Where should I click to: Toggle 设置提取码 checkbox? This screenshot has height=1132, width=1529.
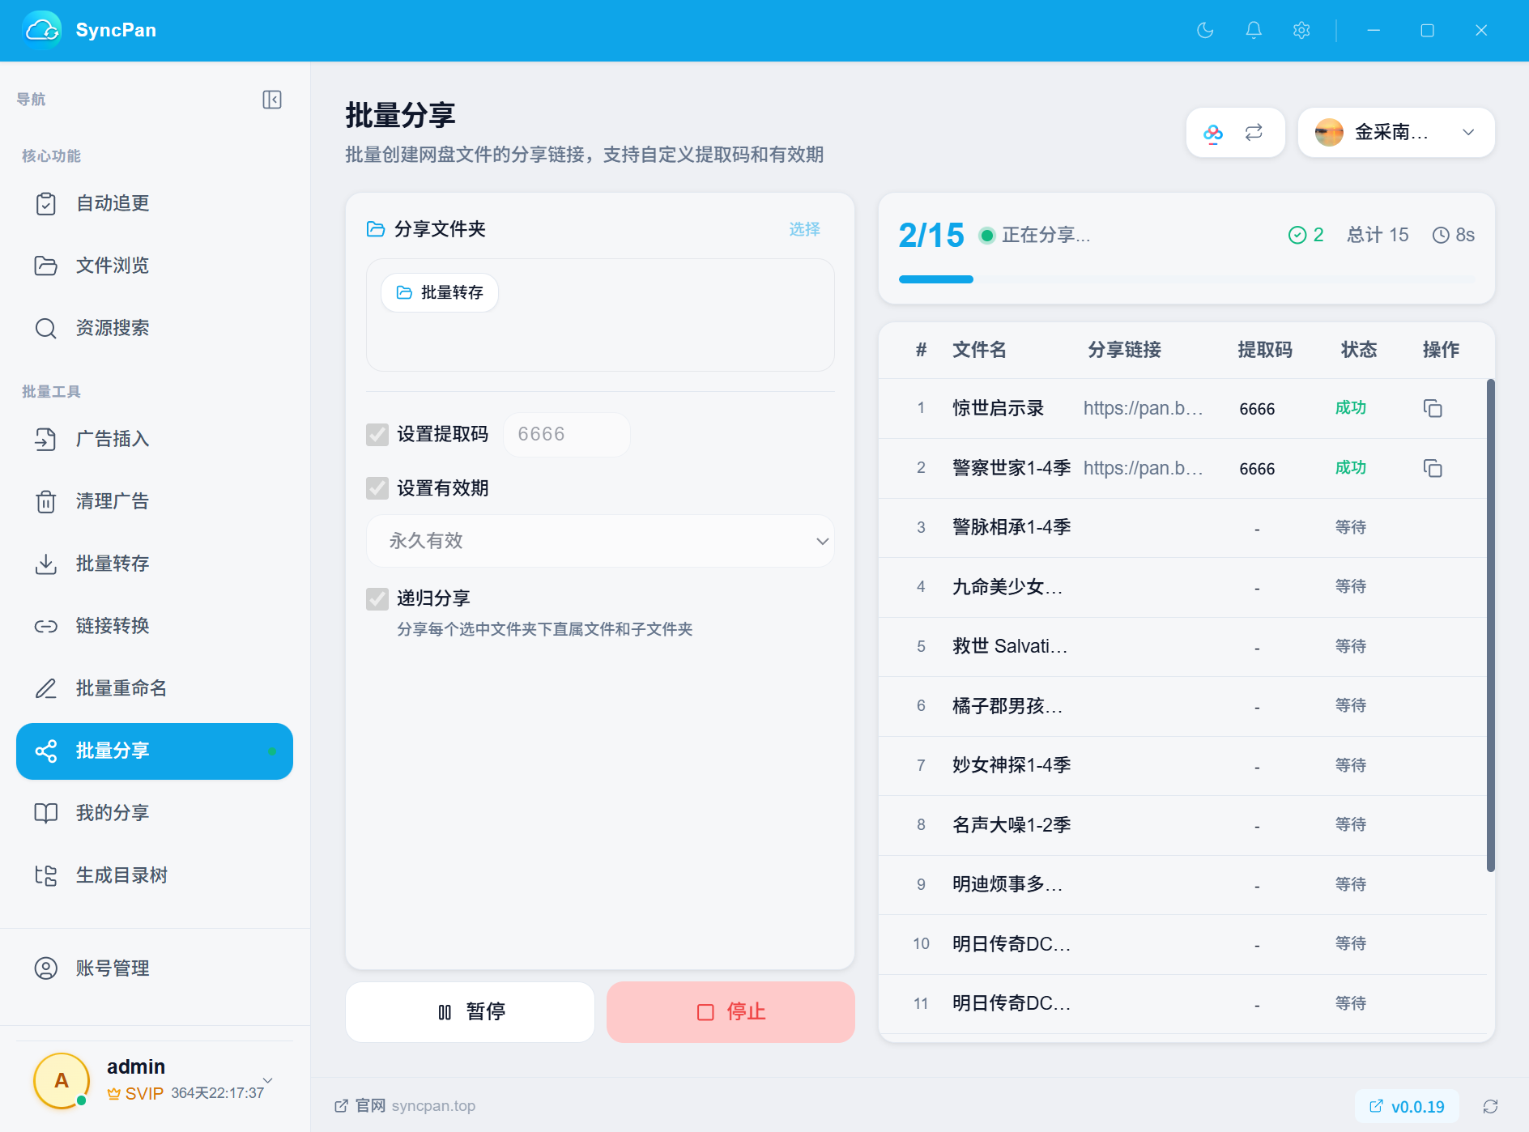pyautogui.click(x=377, y=435)
